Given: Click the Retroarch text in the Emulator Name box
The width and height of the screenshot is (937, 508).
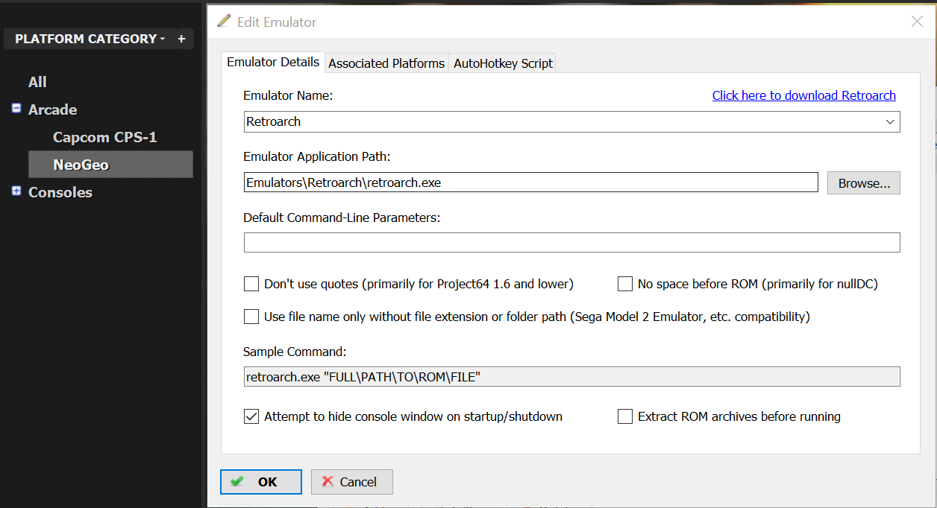Looking at the screenshot, I should pos(274,121).
